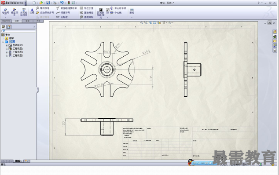This screenshot has height=175, width=279.
Task: Insert a Surface Finish (表面粗糙度符号) symbol
Action: (x=66, y=8)
